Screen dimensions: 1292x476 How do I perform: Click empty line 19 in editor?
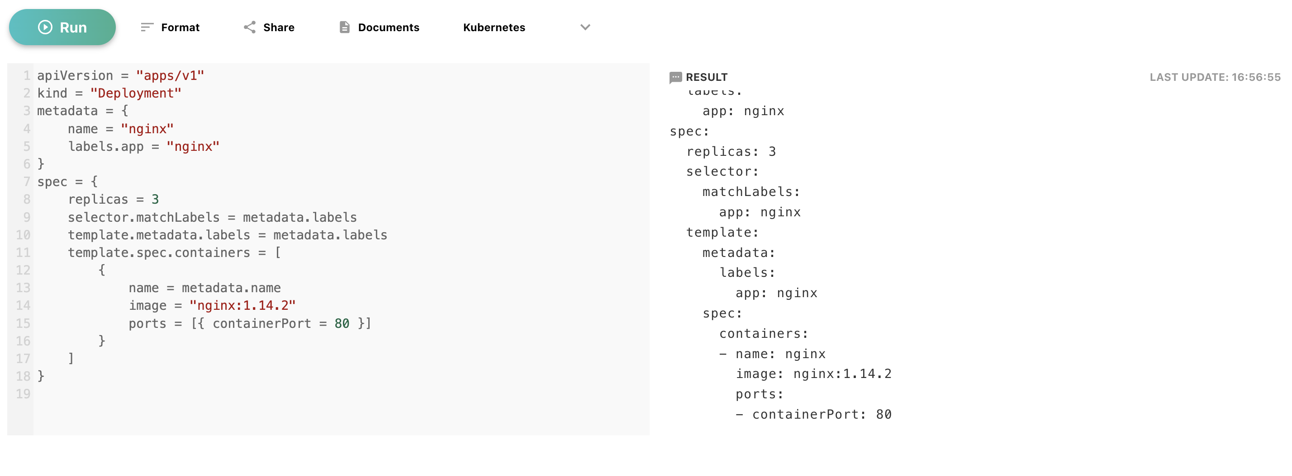pyautogui.click(x=341, y=394)
